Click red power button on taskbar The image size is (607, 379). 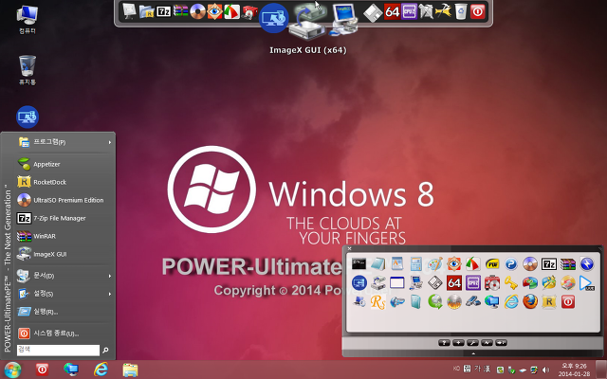coord(42,370)
